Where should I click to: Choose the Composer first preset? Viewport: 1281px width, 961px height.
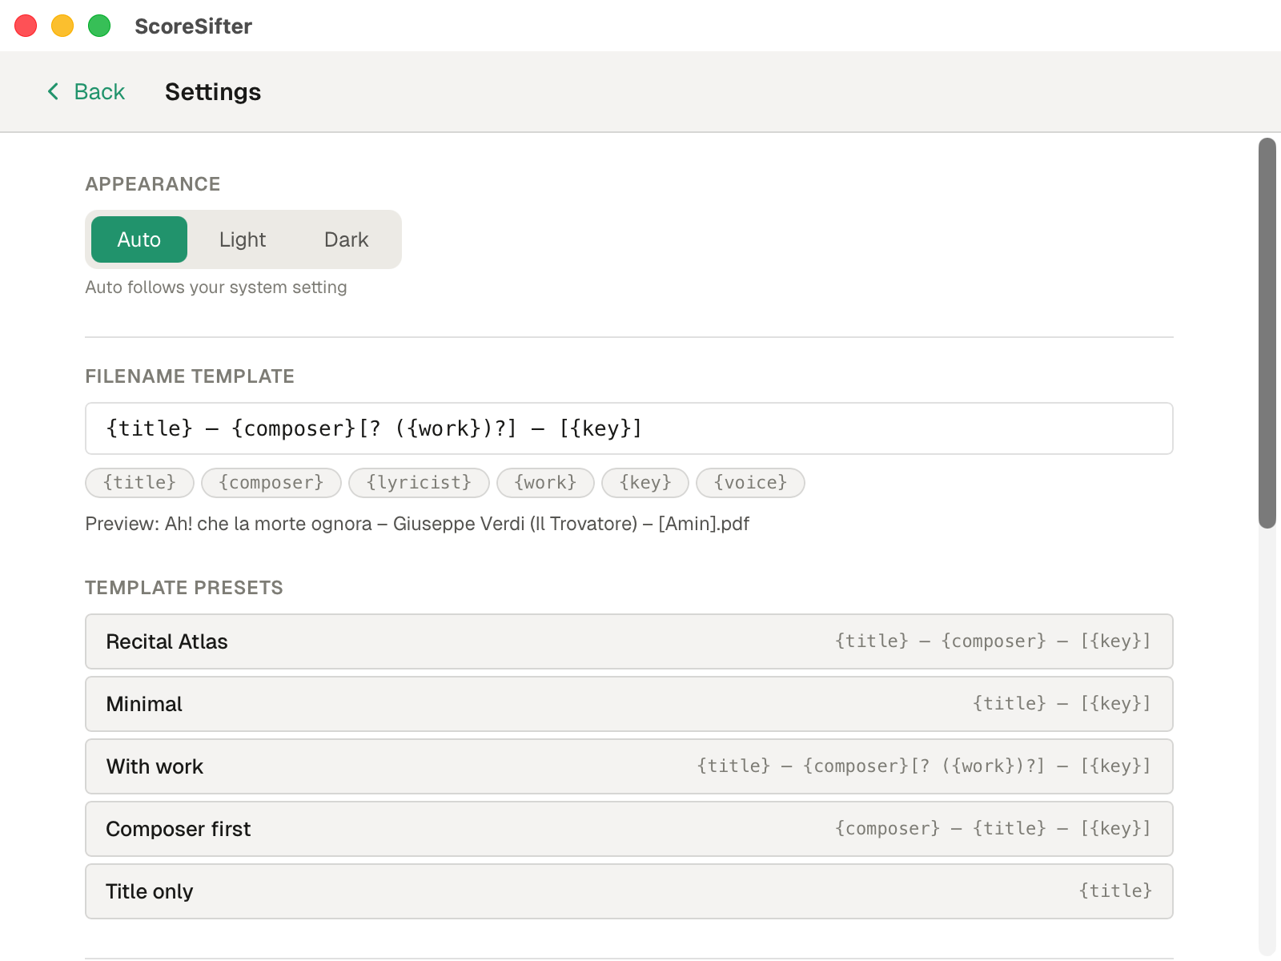(628, 829)
